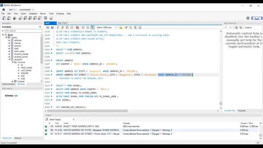Image resolution: width=263 pixels, height=148 pixels.
Task: Collapse the students table
Action: (x=9, y=59)
